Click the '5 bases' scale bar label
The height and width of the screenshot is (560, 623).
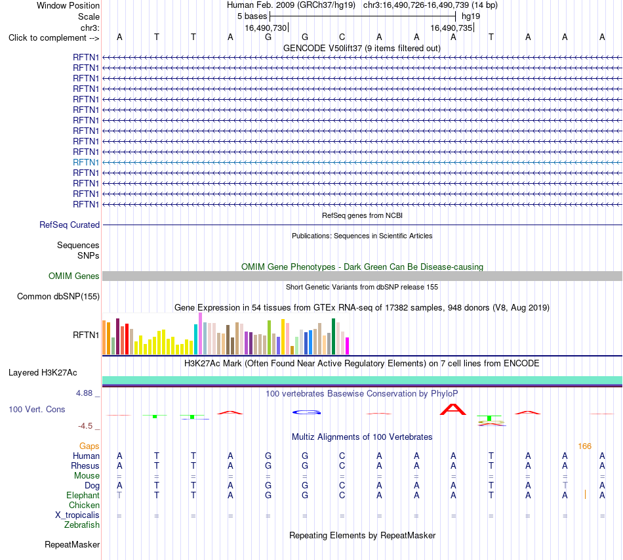tap(252, 16)
